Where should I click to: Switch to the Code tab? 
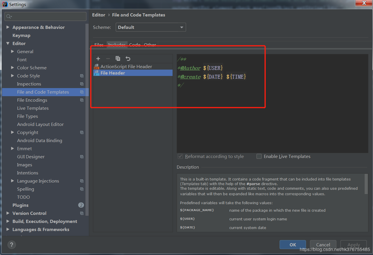coord(135,45)
